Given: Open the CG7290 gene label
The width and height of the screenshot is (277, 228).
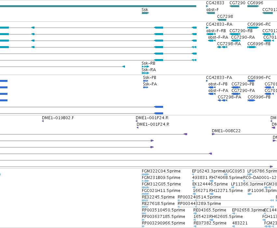Looking at the screenshot, I should (237, 3).
